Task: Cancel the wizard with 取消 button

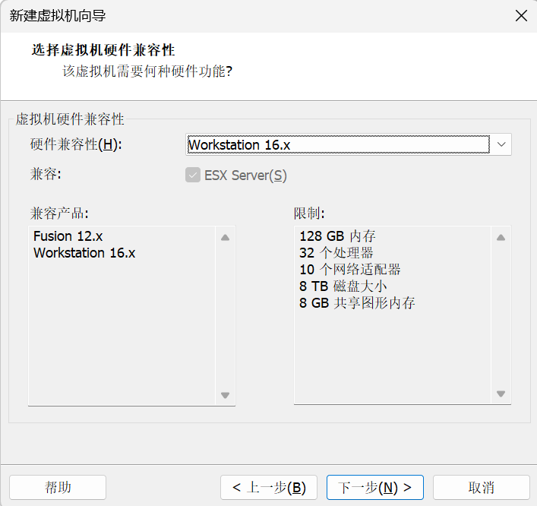Action: tap(482, 487)
